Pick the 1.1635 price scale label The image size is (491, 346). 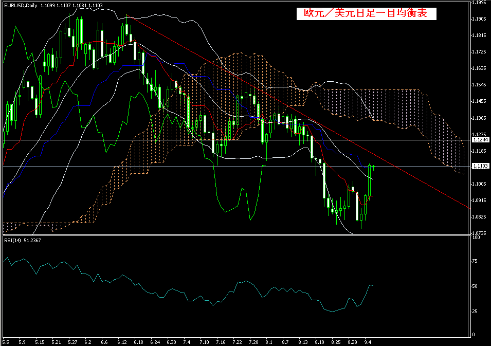(479, 68)
